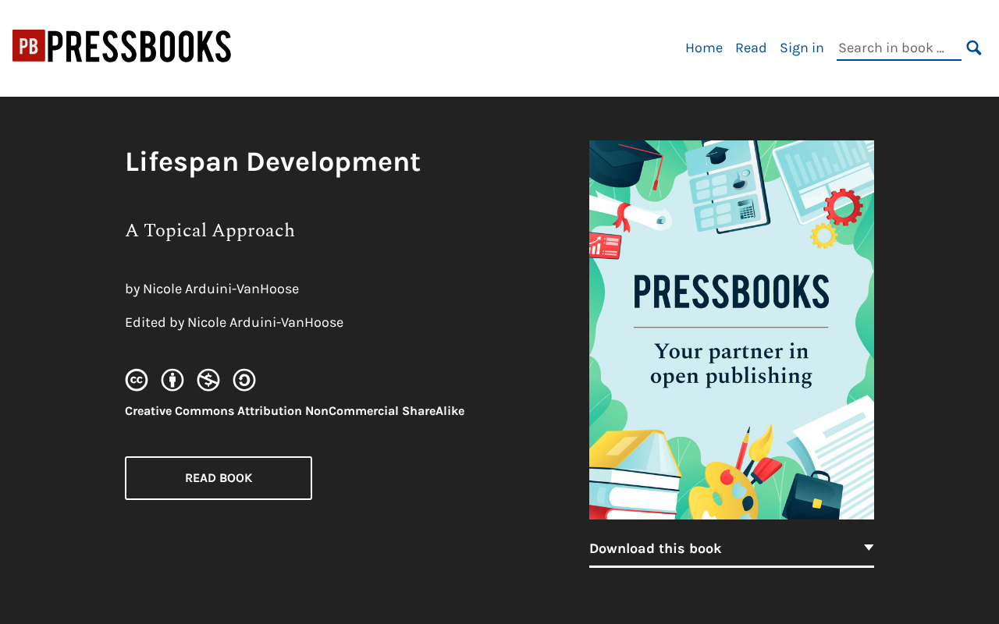Click the author name Nicole Arduini-VanHoose
This screenshot has height=624, width=999.
pos(221,289)
